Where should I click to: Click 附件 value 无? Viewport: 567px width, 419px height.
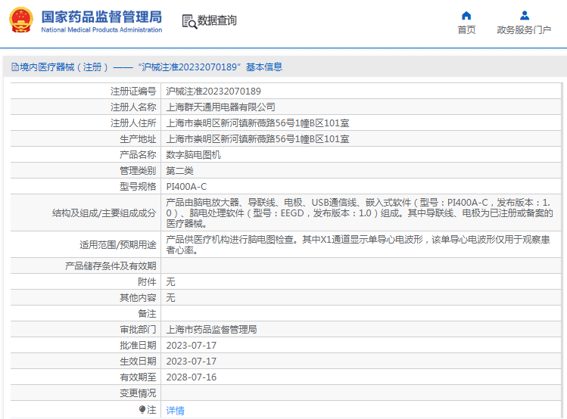click(x=170, y=282)
